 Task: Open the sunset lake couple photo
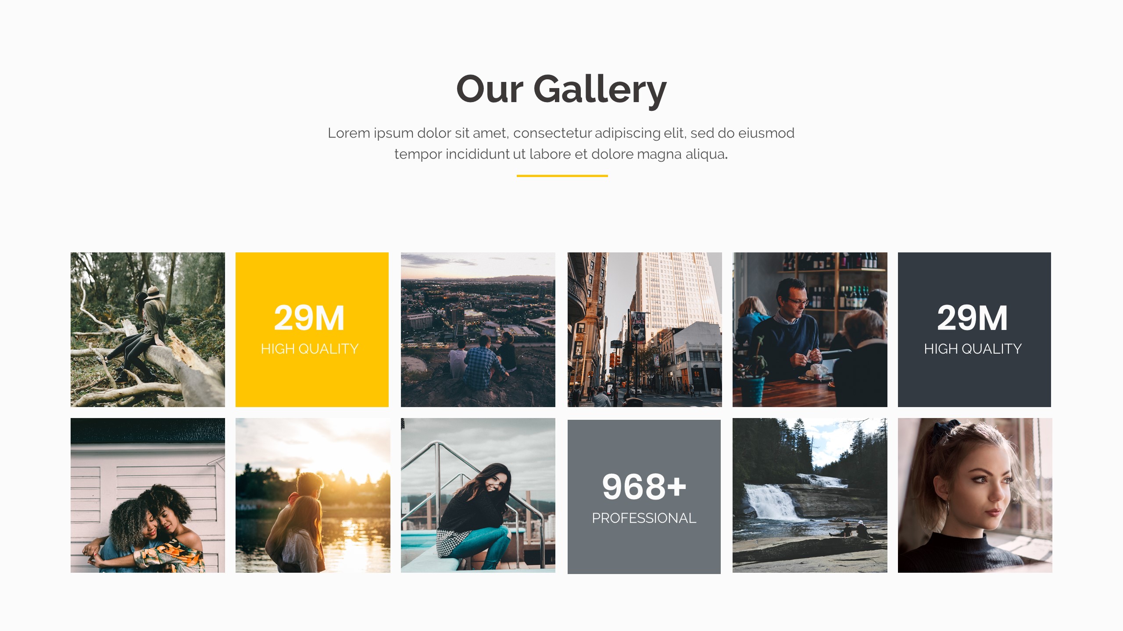coord(313,495)
